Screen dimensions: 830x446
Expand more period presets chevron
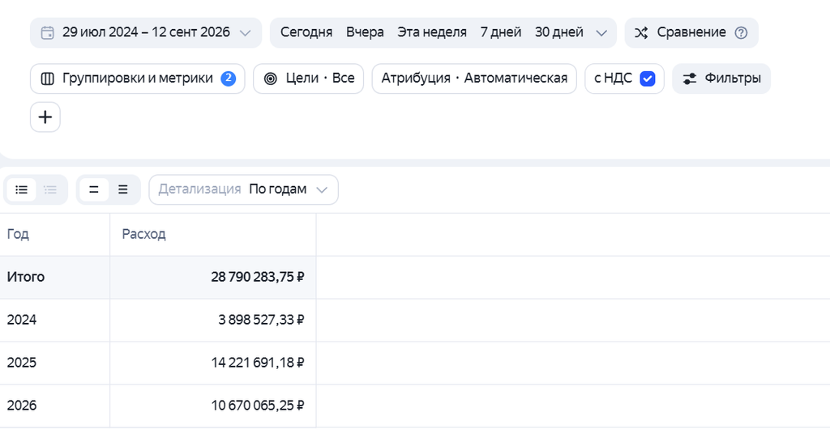(x=601, y=32)
